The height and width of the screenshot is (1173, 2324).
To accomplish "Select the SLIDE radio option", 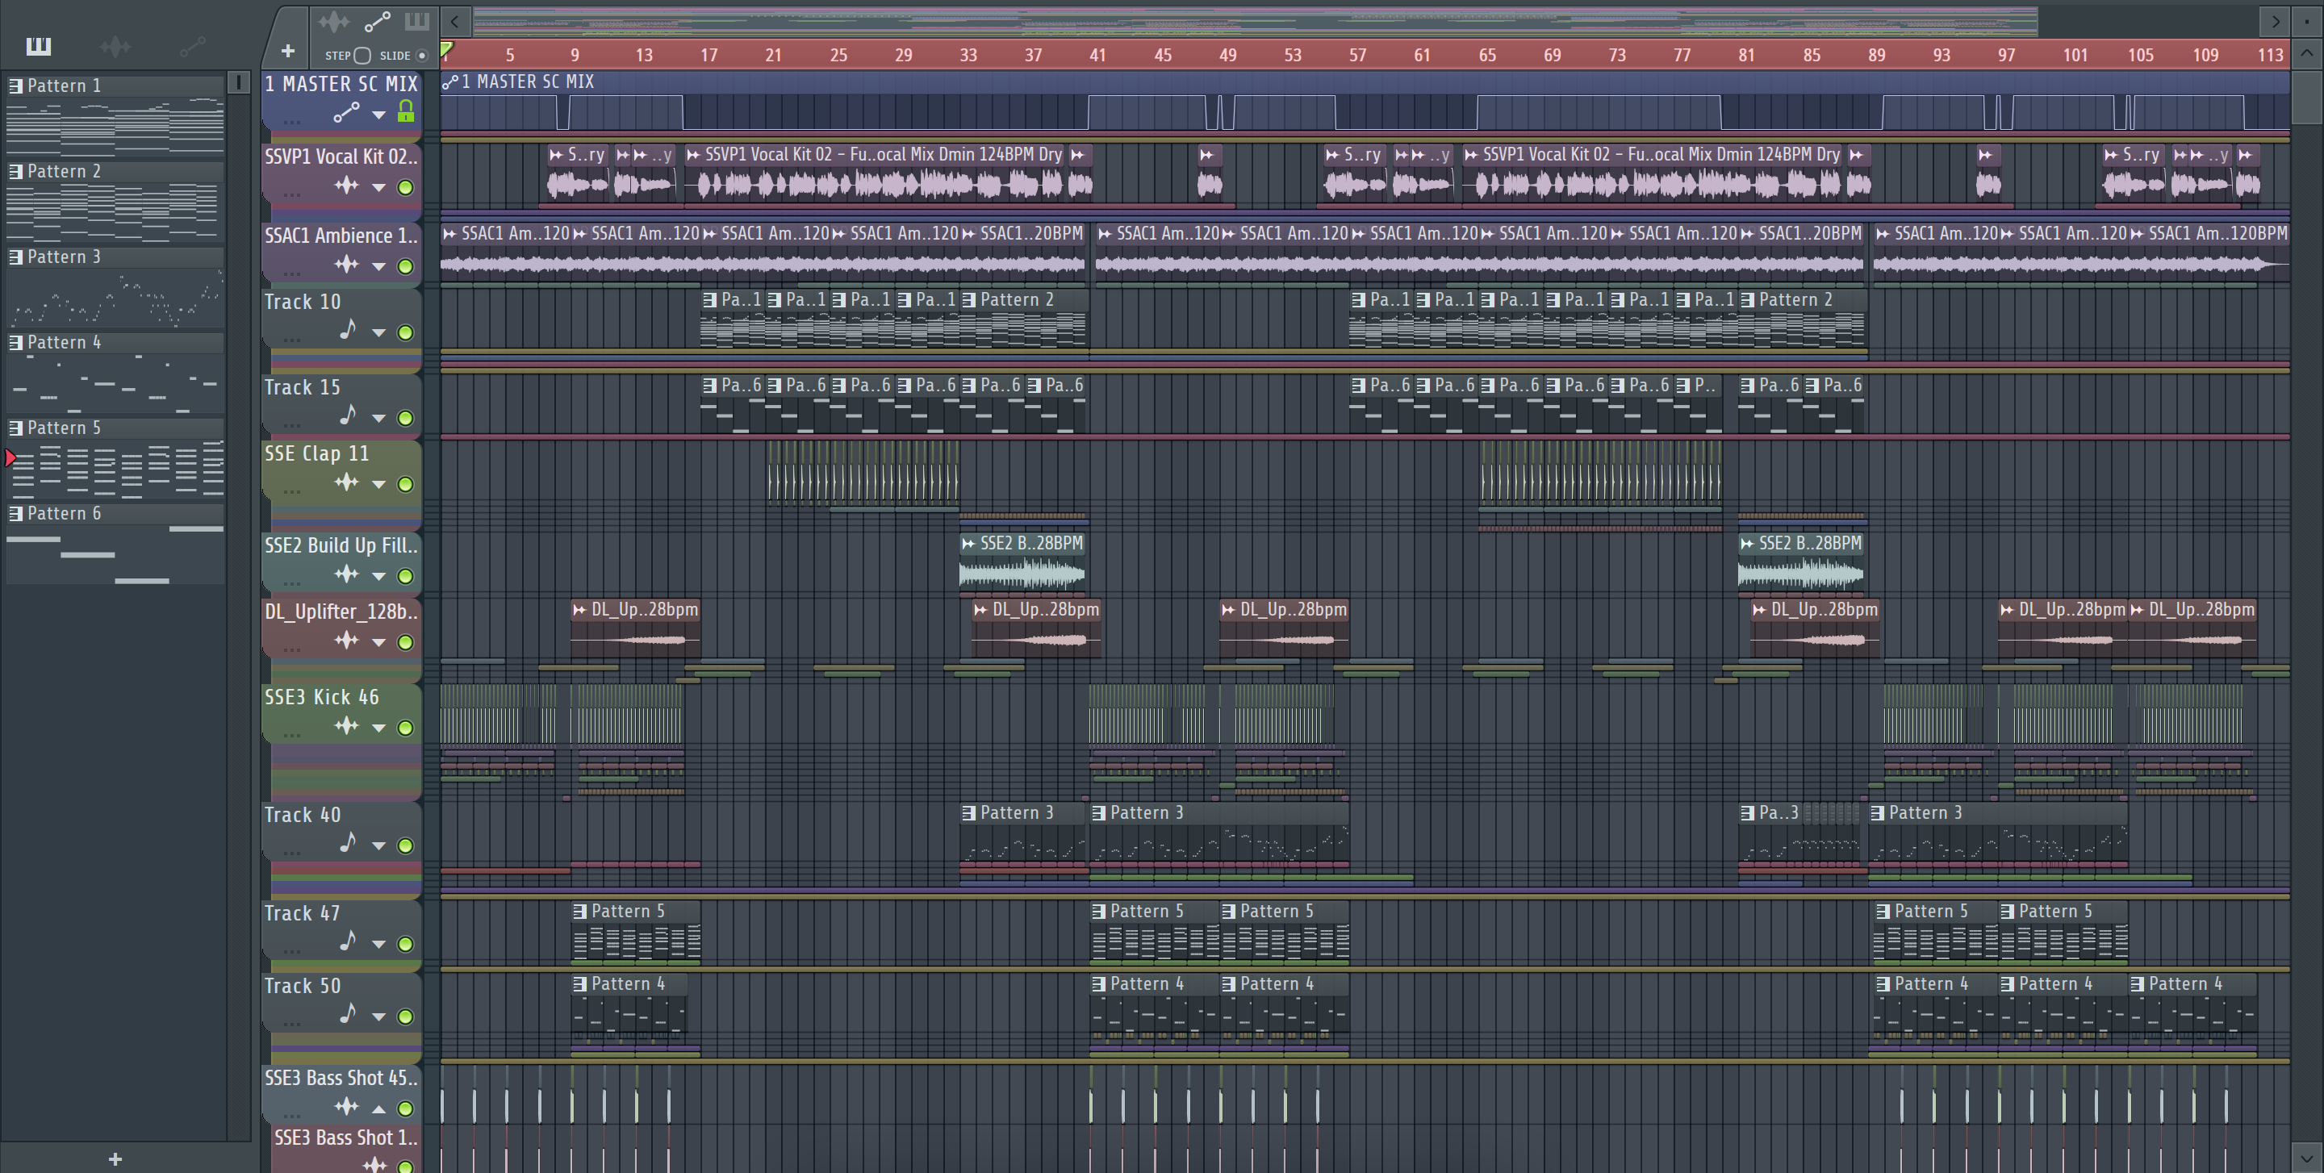I will pyautogui.click(x=421, y=56).
